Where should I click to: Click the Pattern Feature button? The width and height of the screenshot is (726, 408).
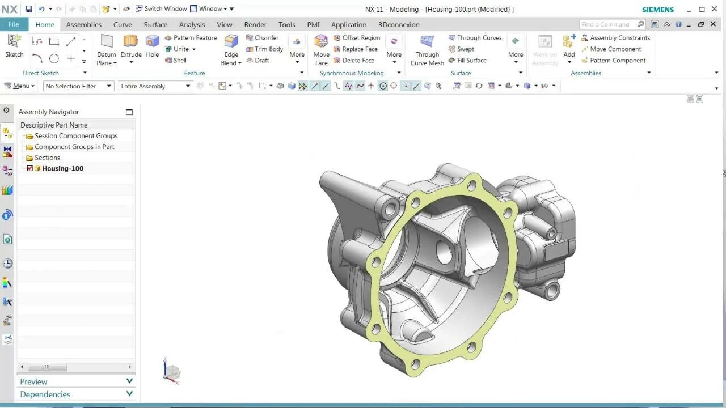click(x=191, y=38)
